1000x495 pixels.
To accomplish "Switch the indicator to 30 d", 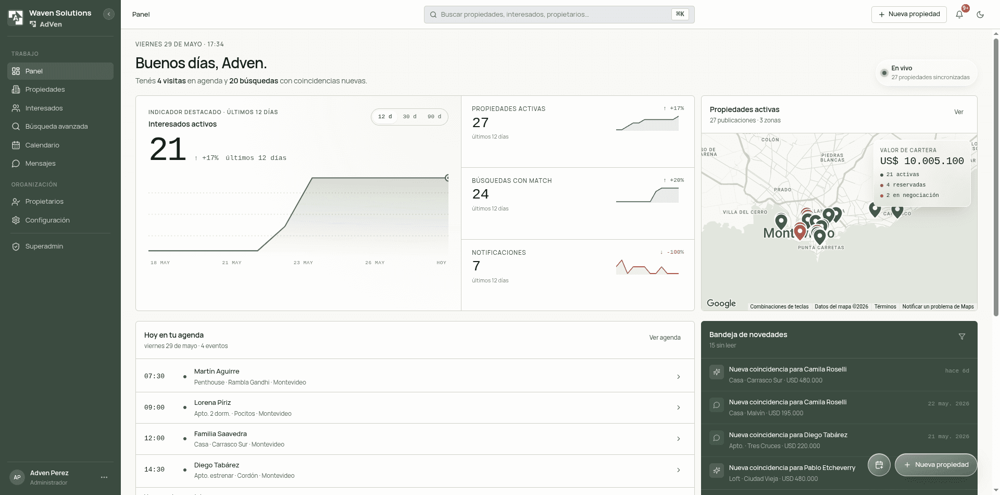I will point(409,117).
